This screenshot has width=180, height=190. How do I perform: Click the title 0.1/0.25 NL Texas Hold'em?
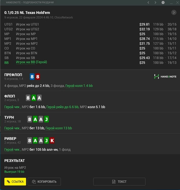point(27,12)
